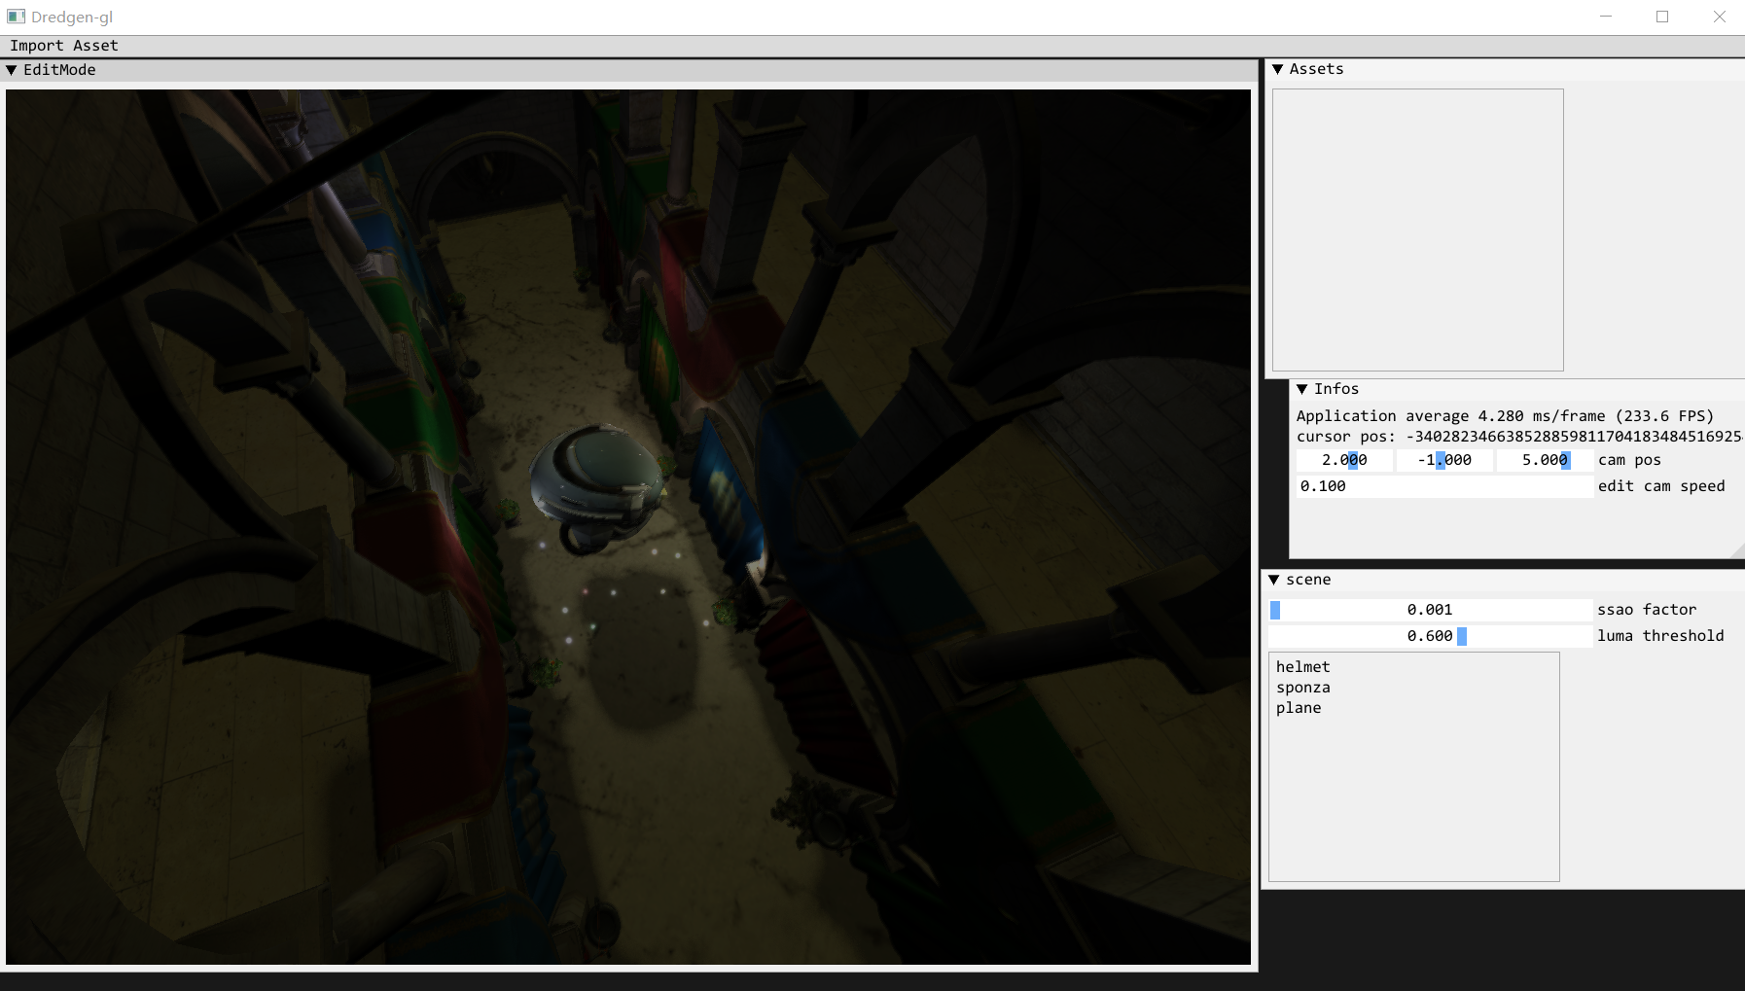Viewport: 1745px width, 991px height.
Task: Click the cam pos label
Action: pyautogui.click(x=1629, y=460)
